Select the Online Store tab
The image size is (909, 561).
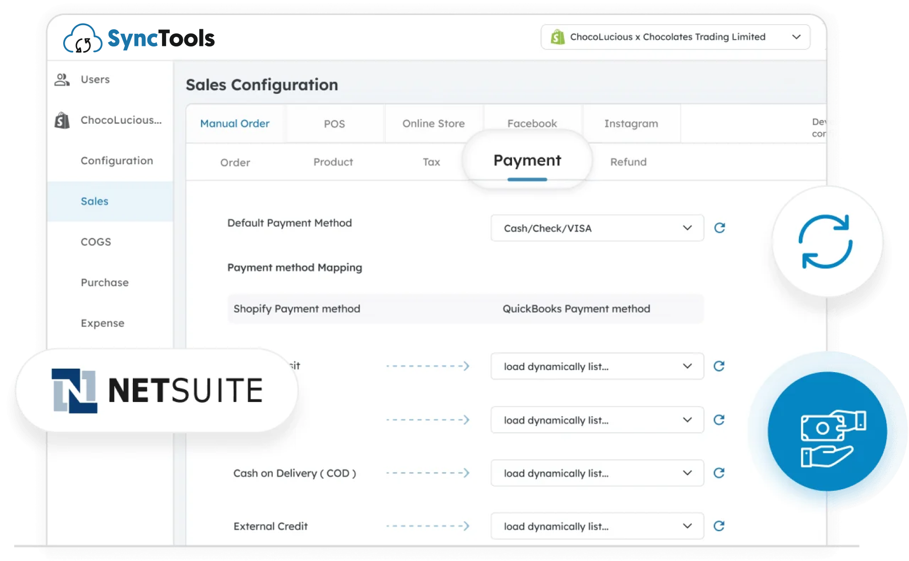pyautogui.click(x=433, y=124)
